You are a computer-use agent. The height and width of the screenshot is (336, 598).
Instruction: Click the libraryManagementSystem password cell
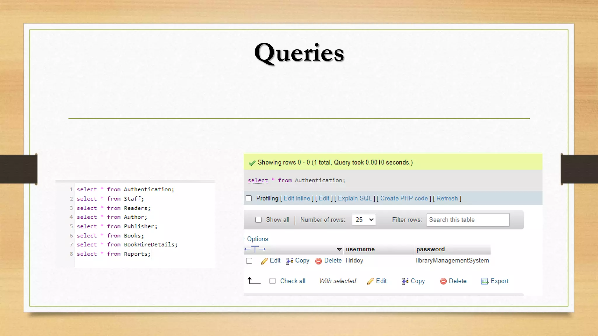[x=453, y=260]
